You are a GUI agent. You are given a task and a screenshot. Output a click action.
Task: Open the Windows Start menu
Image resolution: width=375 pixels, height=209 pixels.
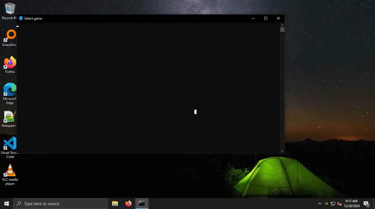coord(7,204)
